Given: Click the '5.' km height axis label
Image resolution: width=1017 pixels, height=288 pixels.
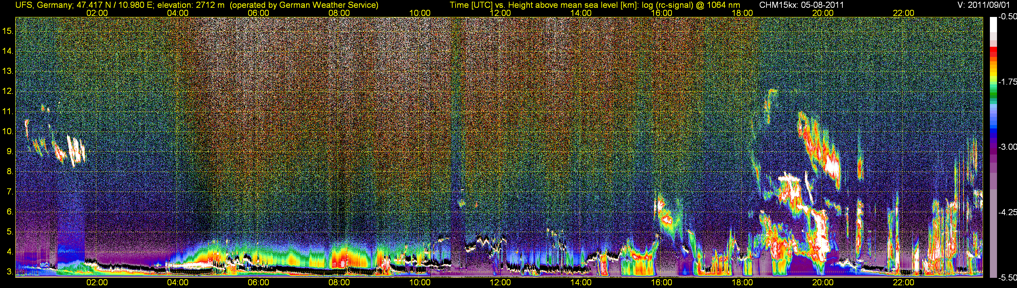Looking at the screenshot, I should (x=10, y=232).
